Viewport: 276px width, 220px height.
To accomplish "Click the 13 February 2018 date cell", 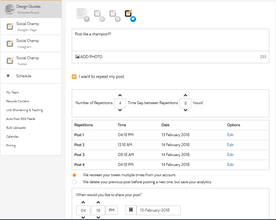I will 176,135.
